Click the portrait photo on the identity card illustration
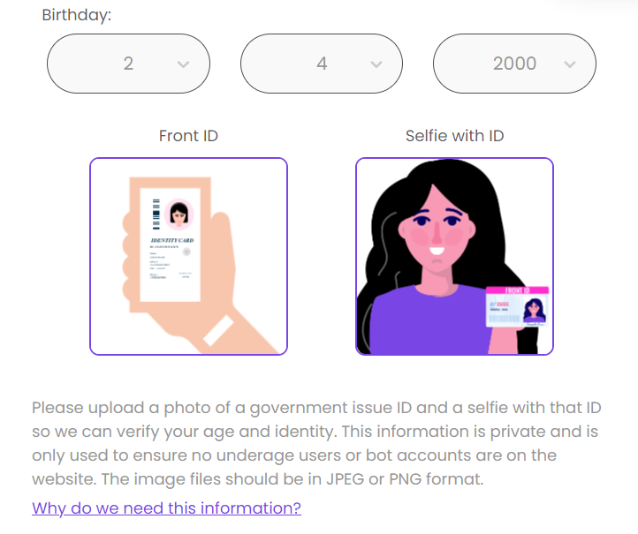The image size is (638, 534). click(179, 213)
